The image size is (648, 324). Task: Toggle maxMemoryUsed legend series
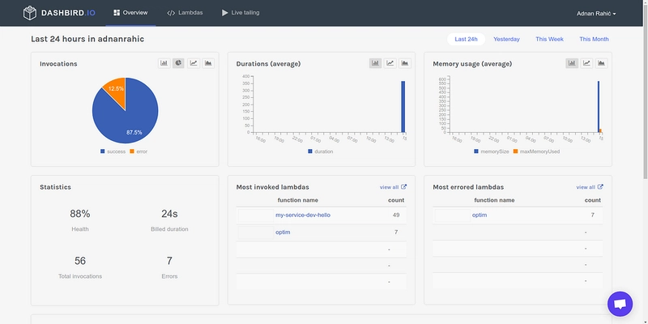[x=536, y=151]
